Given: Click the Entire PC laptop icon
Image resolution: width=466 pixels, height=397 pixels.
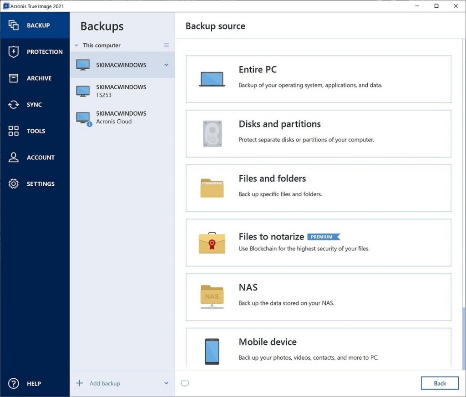Looking at the screenshot, I should tap(212, 79).
